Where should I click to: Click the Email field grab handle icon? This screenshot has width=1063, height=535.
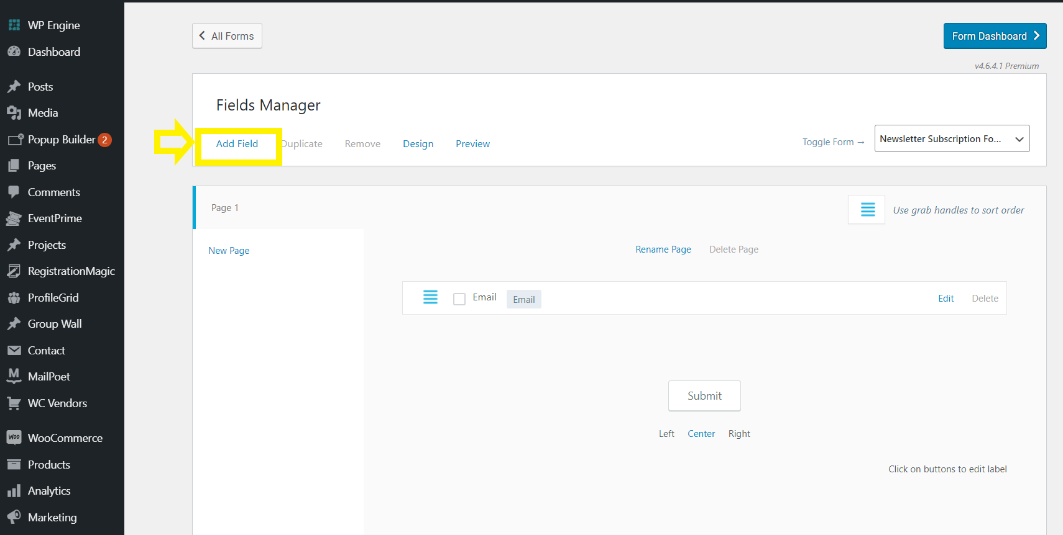(x=430, y=297)
